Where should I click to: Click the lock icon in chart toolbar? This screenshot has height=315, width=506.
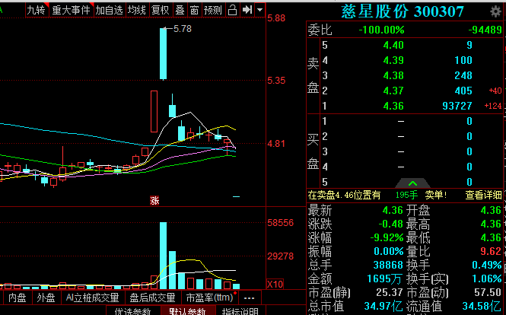tap(233, 10)
